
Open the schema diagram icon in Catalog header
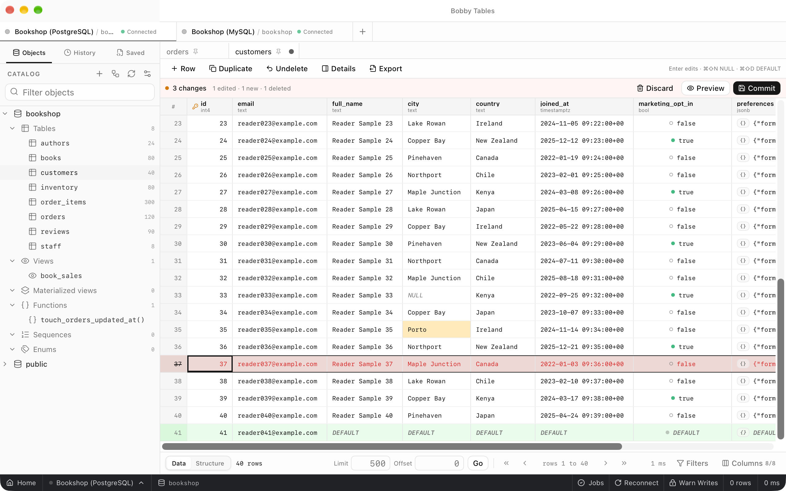pos(115,74)
